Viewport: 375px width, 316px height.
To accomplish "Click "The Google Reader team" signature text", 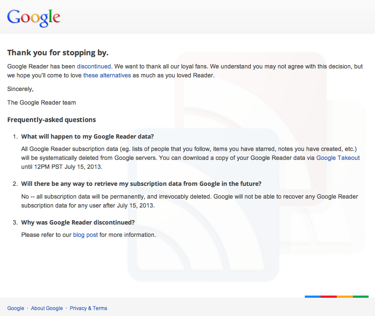I will [x=42, y=102].
